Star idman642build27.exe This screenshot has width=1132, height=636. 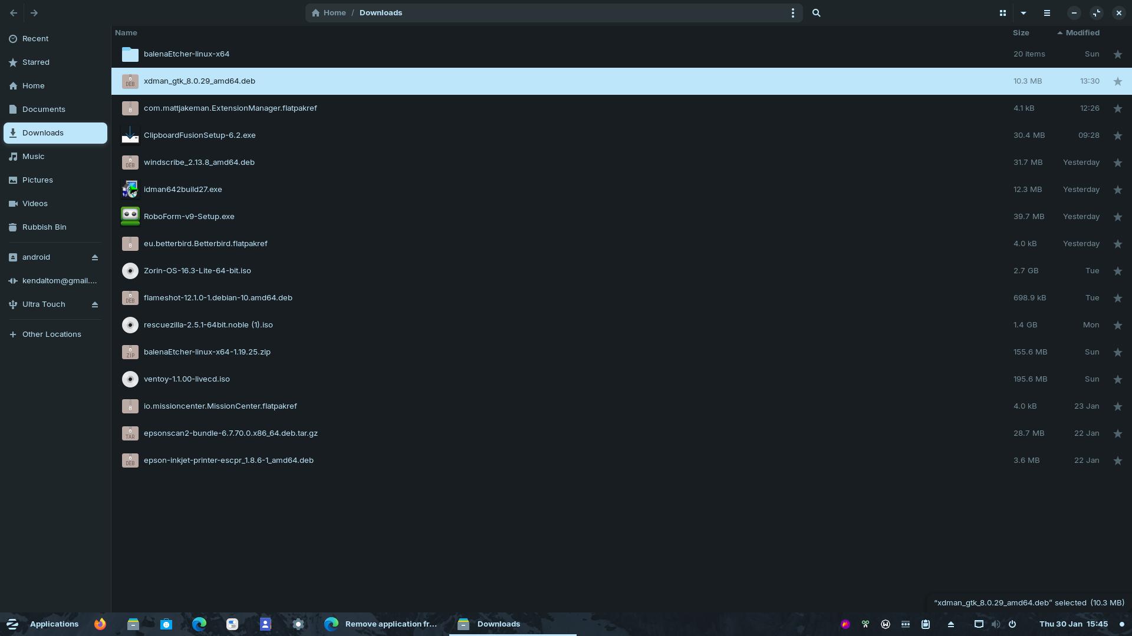[1117, 190]
